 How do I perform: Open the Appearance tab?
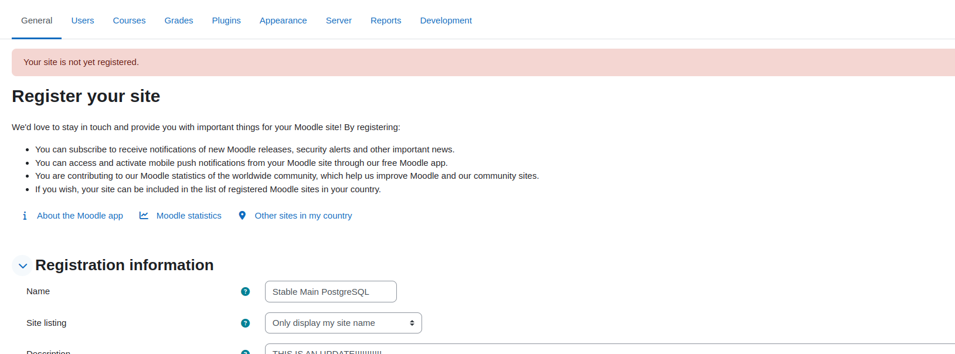(283, 21)
